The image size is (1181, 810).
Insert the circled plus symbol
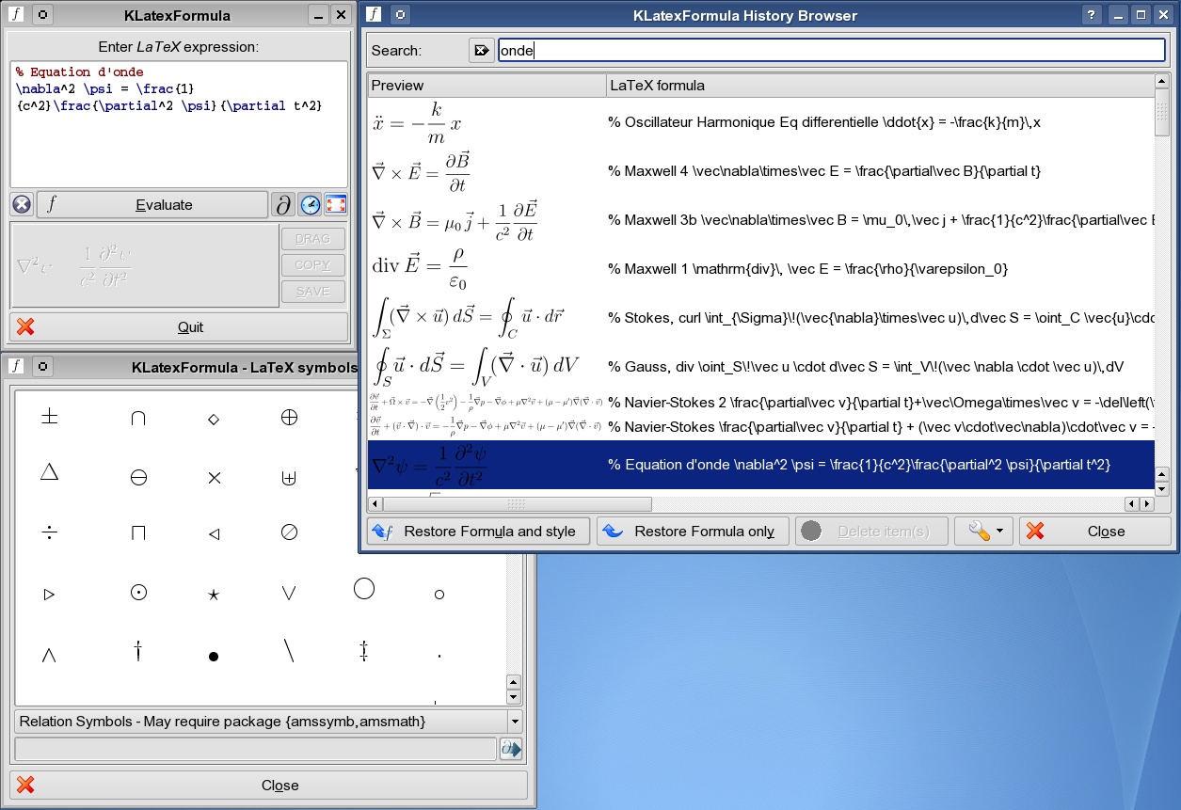pyautogui.click(x=289, y=418)
